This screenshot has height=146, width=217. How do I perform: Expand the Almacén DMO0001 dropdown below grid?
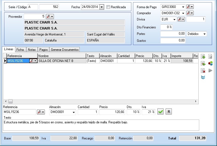(73, 112)
